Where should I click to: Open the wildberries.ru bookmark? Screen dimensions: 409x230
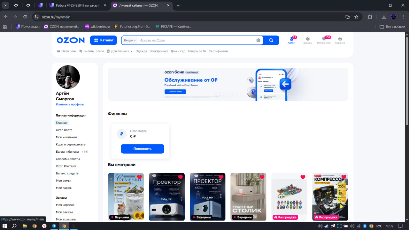point(97,27)
